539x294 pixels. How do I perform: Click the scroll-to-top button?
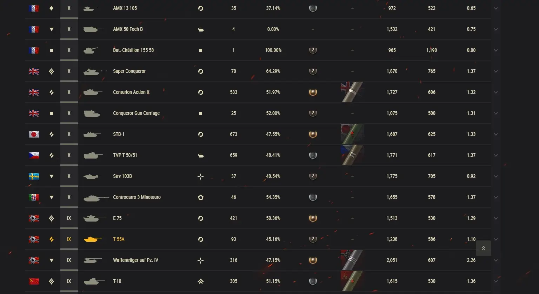coord(483,248)
